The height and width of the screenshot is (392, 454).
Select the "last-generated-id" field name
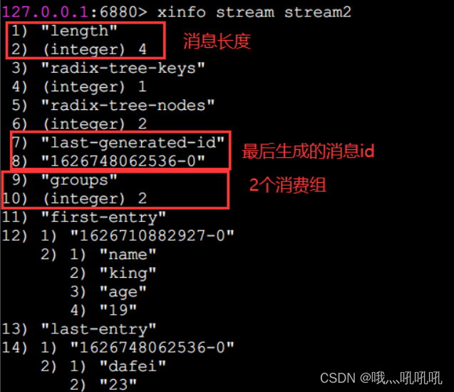click(133, 143)
